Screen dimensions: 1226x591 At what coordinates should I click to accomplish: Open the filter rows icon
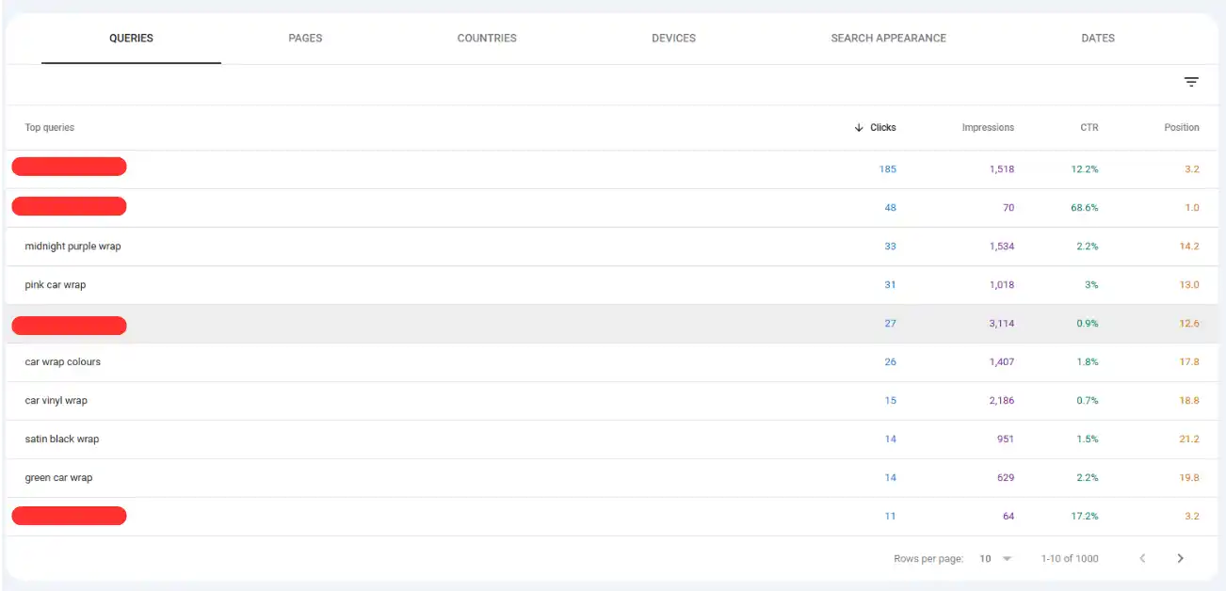[x=1191, y=83]
